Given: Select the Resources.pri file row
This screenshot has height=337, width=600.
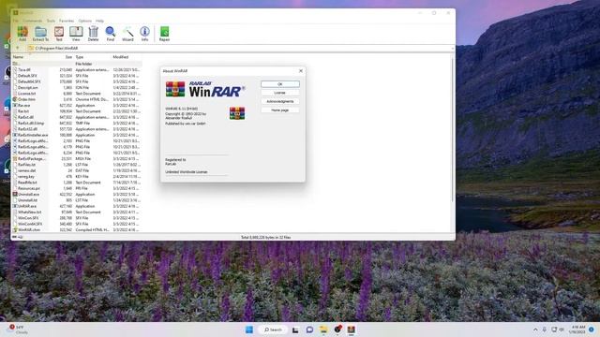Looking at the screenshot, I should point(77,188).
